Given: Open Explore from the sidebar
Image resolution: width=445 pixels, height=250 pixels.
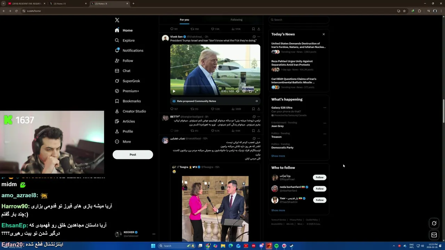Looking at the screenshot, I should click(x=125, y=40).
